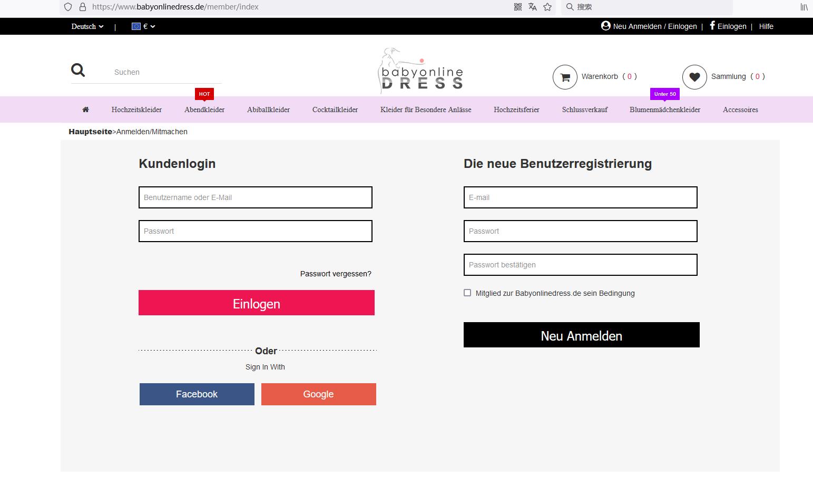Click the heart wishlist icon

pos(694,77)
